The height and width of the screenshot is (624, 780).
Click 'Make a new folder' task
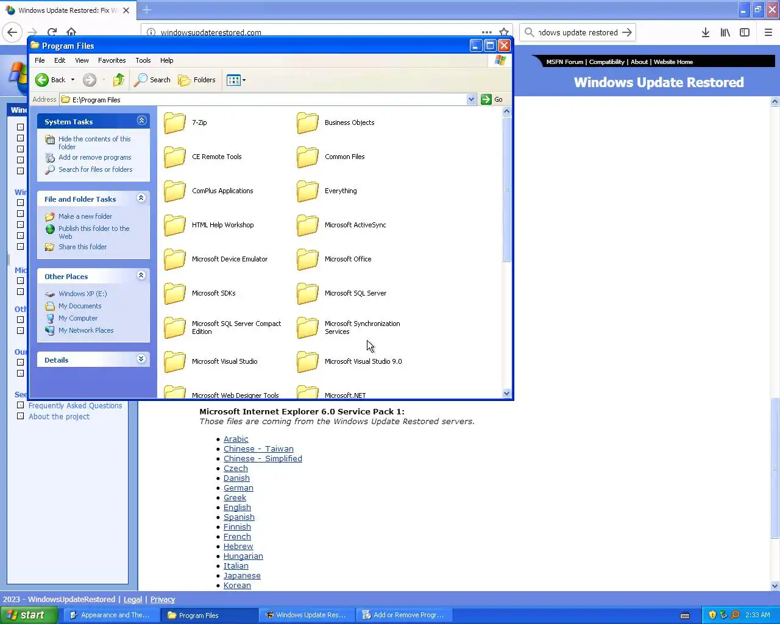85,216
